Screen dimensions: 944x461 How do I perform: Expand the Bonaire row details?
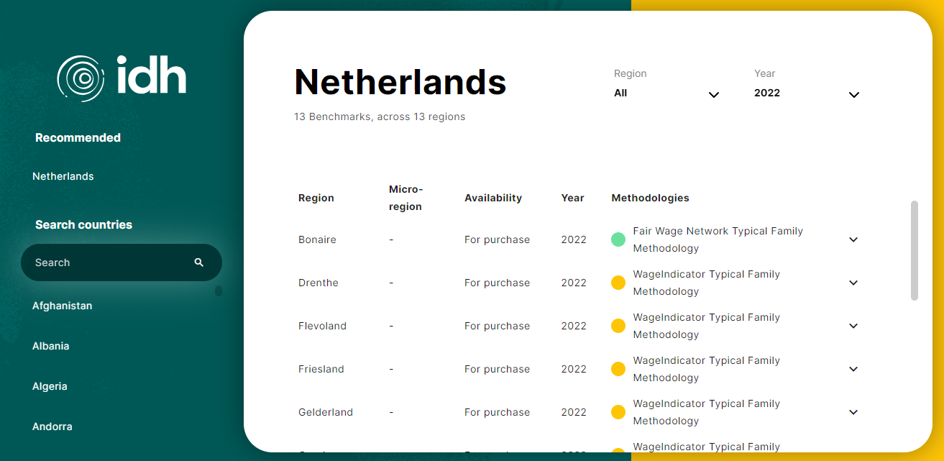coord(853,239)
